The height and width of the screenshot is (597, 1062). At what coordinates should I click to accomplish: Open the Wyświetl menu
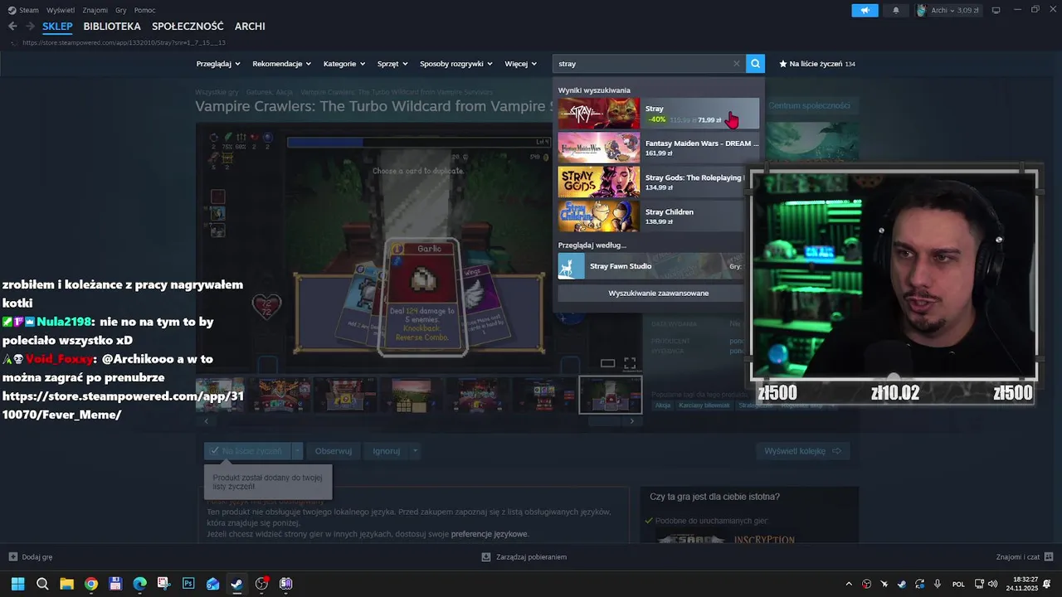pyautogui.click(x=61, y=10)
